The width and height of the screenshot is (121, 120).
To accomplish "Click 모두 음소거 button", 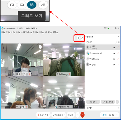I will [93, 102].
